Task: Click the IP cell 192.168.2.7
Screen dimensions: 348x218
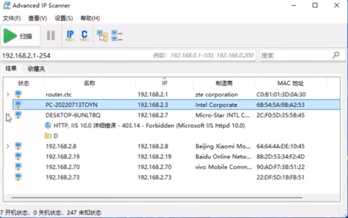Action: [x=153, y=115]
